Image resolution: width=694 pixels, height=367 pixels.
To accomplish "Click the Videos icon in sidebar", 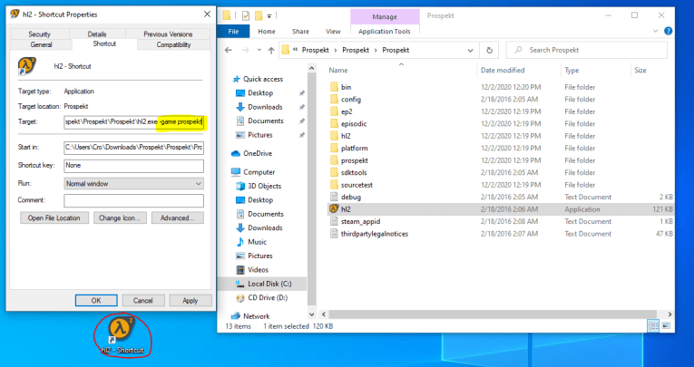I will 240,270.
